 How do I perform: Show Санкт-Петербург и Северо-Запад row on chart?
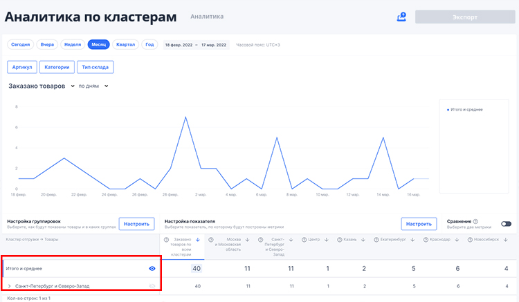[x=152, y=285]
